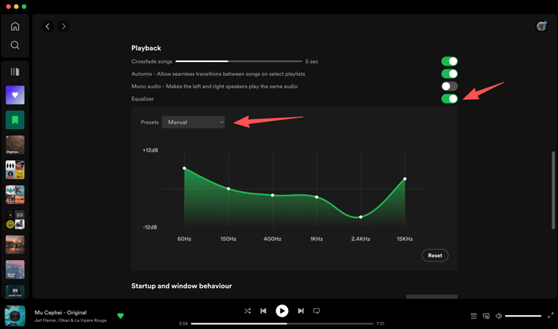Select the 1KHz equalizer point
558x329 pixels.
click(317, 197)
